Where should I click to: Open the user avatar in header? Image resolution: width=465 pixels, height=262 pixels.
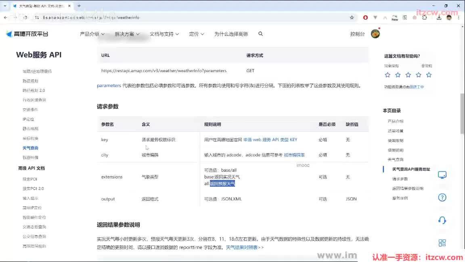(375, 34)
